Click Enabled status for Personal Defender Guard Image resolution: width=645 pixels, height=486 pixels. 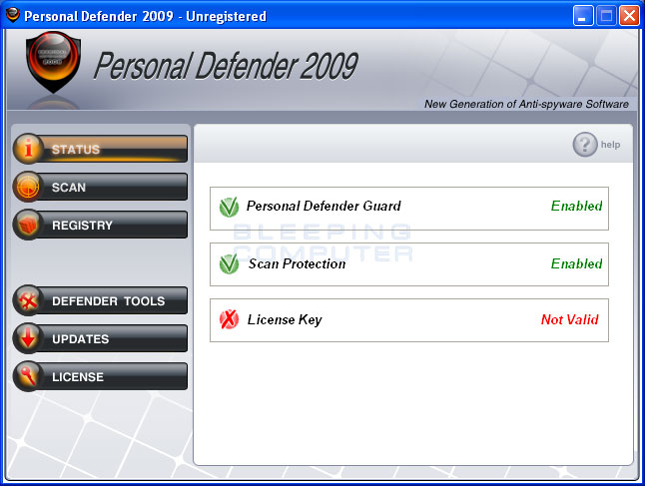coord(577,206)
